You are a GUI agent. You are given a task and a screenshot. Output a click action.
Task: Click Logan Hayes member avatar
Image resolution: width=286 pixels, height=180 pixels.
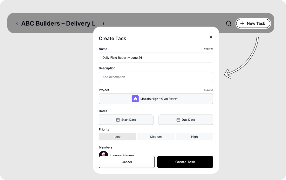[x=103, y=154]
